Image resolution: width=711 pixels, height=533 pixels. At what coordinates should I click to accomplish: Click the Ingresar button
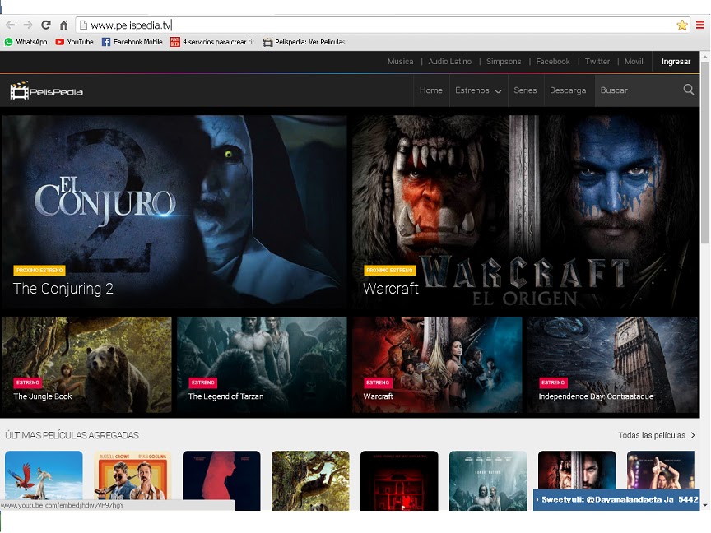(676, 62)
